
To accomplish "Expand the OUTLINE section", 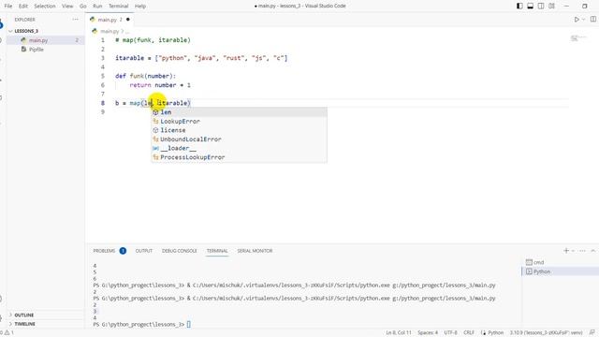I will pyautogui.click(x=24, y=315).
